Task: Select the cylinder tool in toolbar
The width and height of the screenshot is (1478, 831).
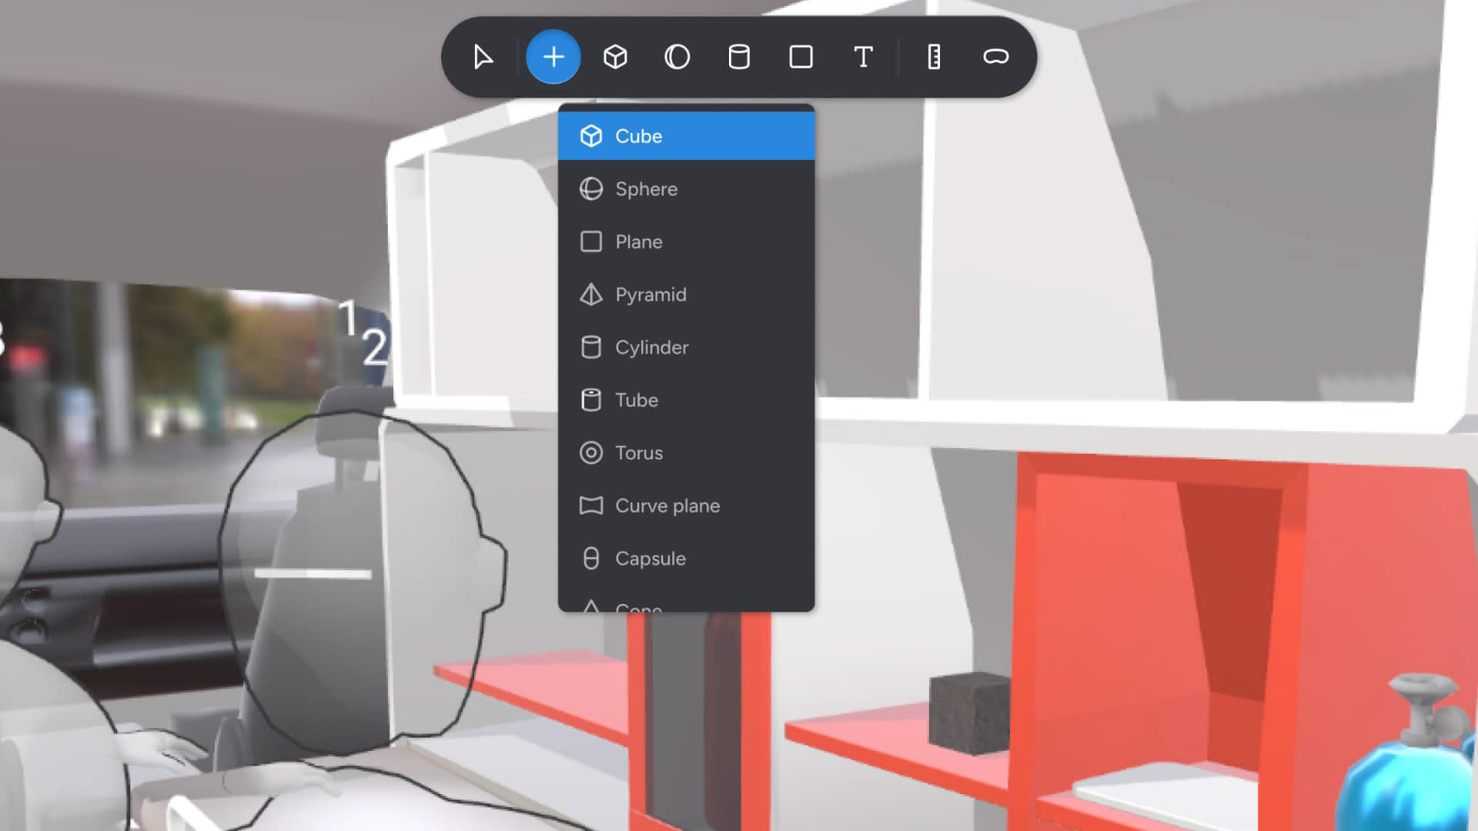Action: 739,57
